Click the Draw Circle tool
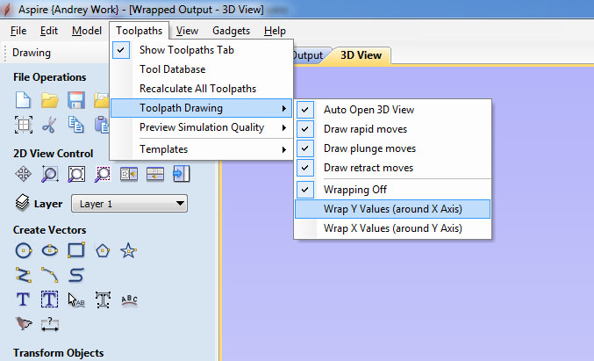Viewport: 594px width, 361px height. [x=24, y=250]
